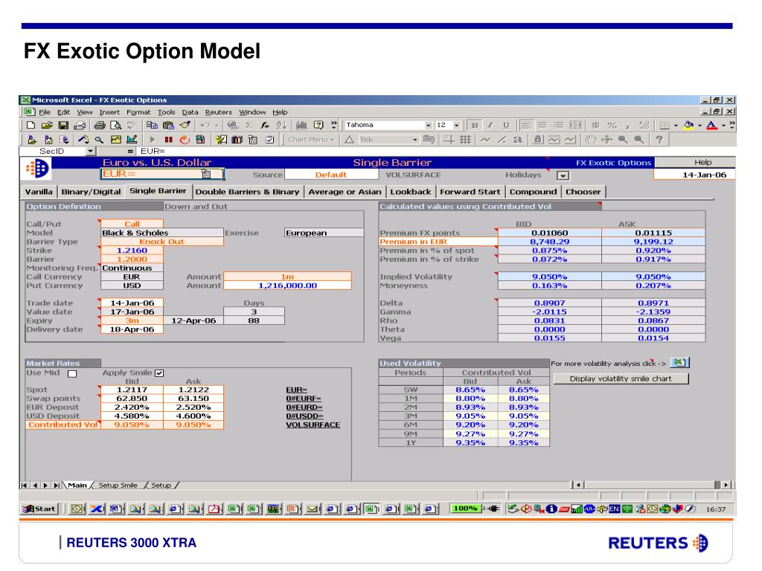Open the font size 12 dropdown
The image size is (762, 571).
456,125
